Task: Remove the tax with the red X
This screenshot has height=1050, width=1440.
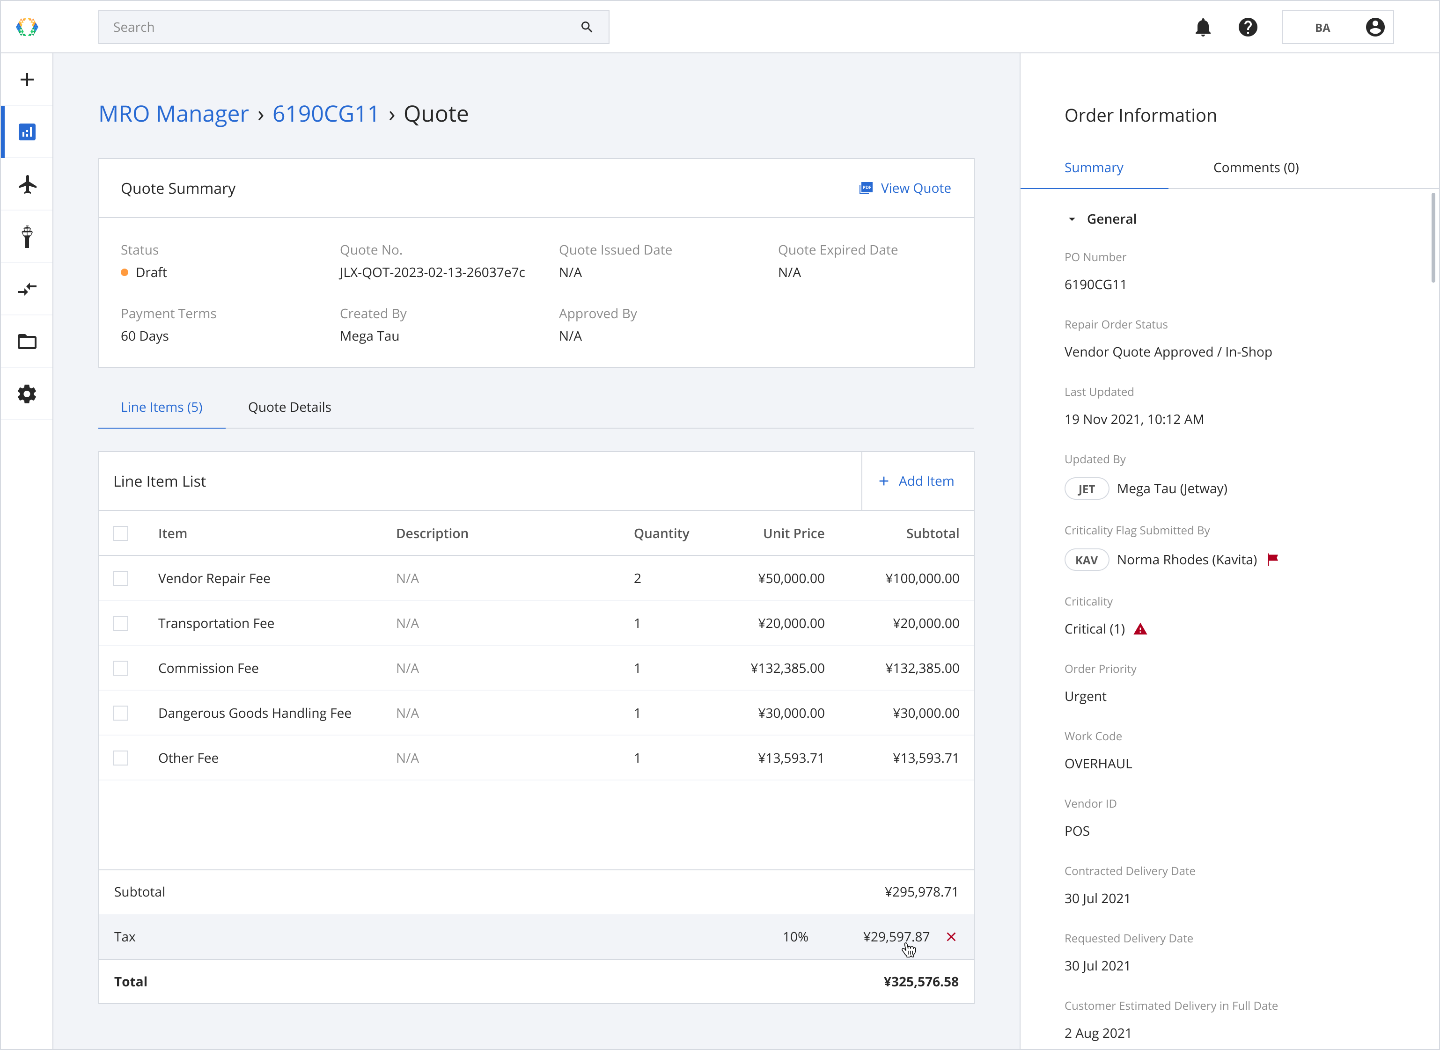Action: [950, 937]
